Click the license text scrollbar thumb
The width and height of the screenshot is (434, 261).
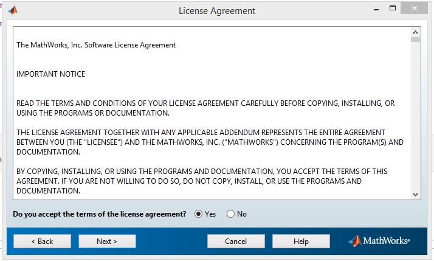(x=415, y=40)
